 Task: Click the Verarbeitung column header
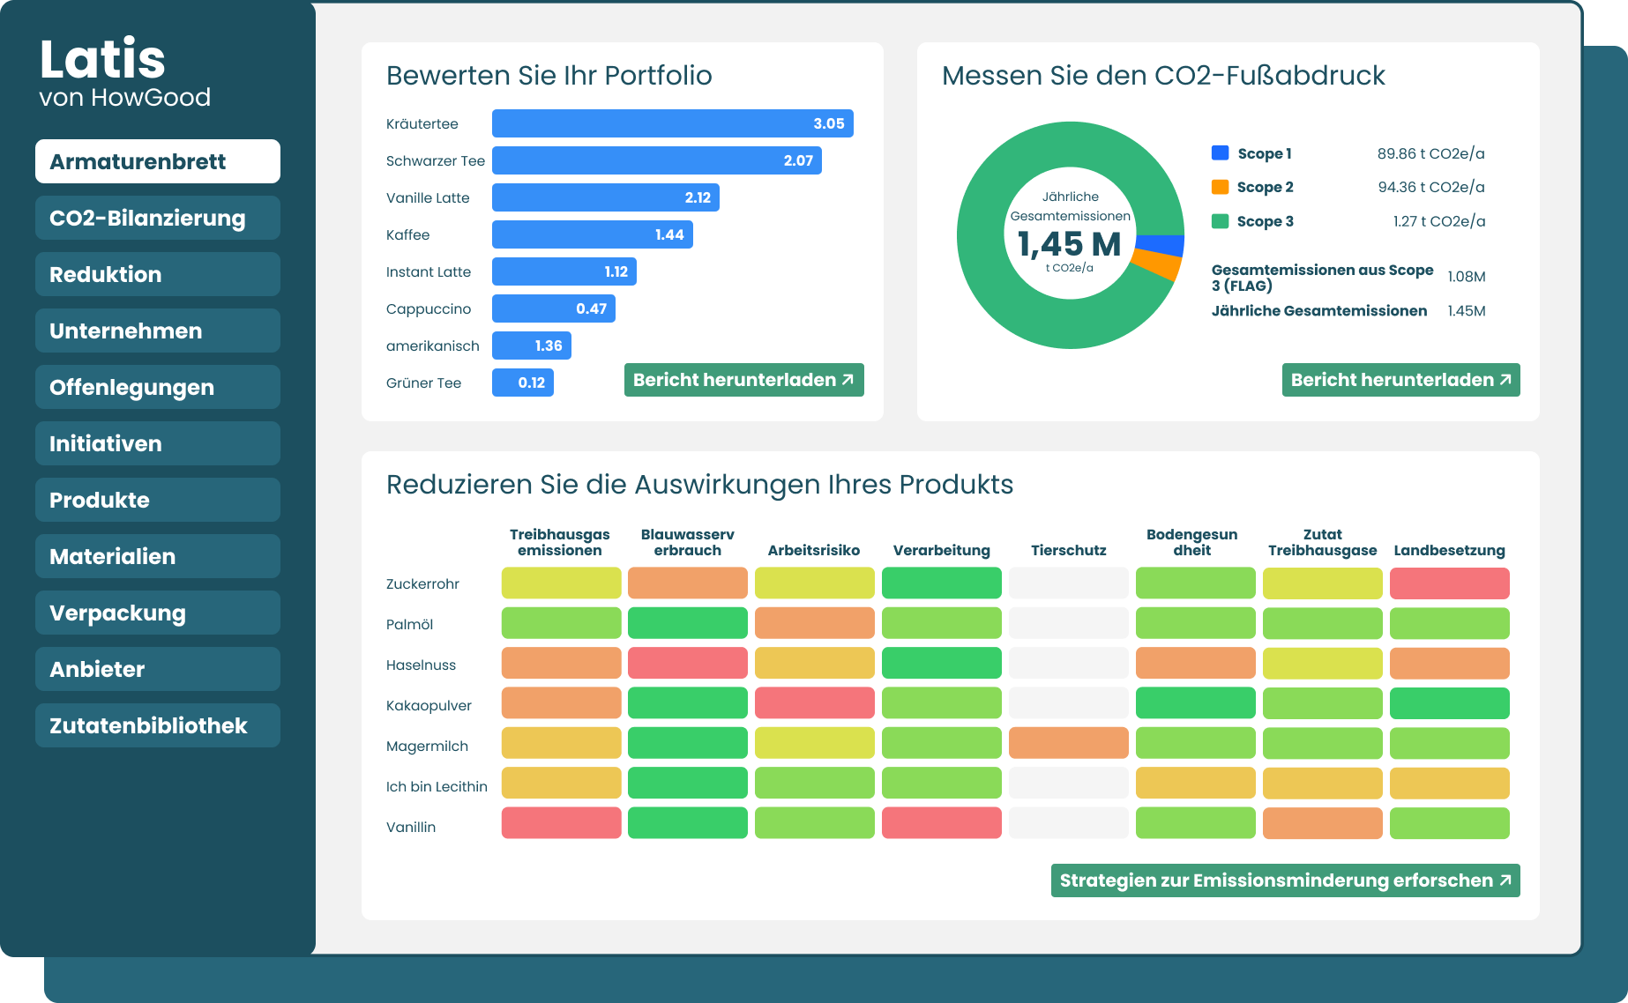tap(942, 550)
